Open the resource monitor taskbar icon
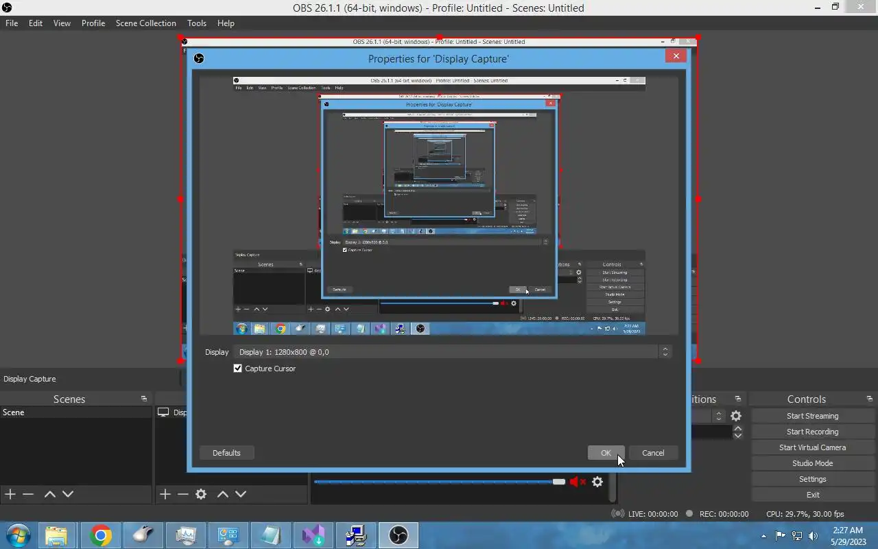Screen dimensions: 878x549 [185, 535]
